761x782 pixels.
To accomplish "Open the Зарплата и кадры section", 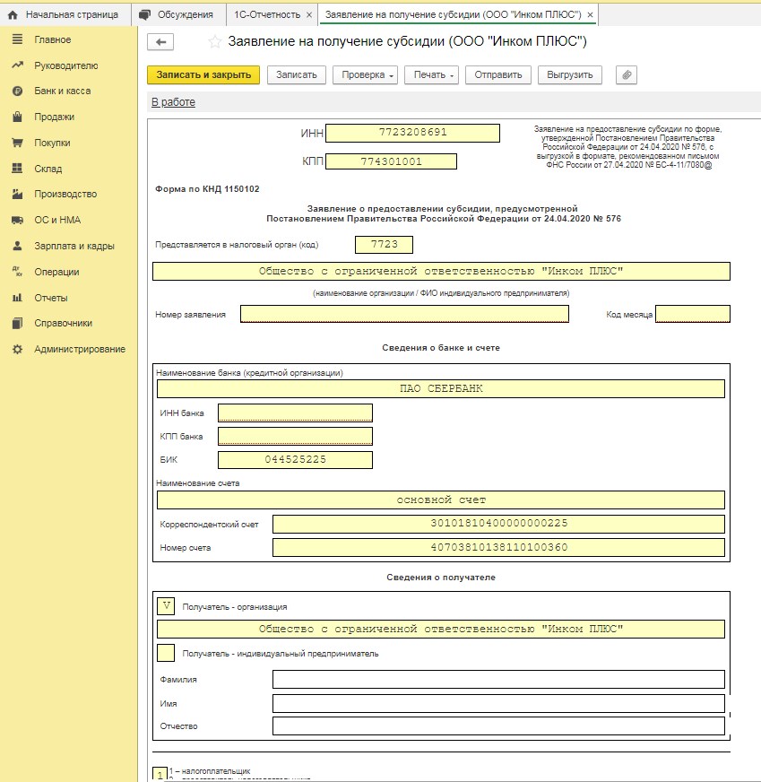I will [x=74, y=246].
